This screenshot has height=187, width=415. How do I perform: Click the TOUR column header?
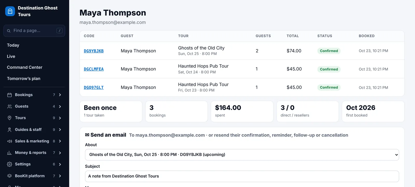click(x=183, y=36)
